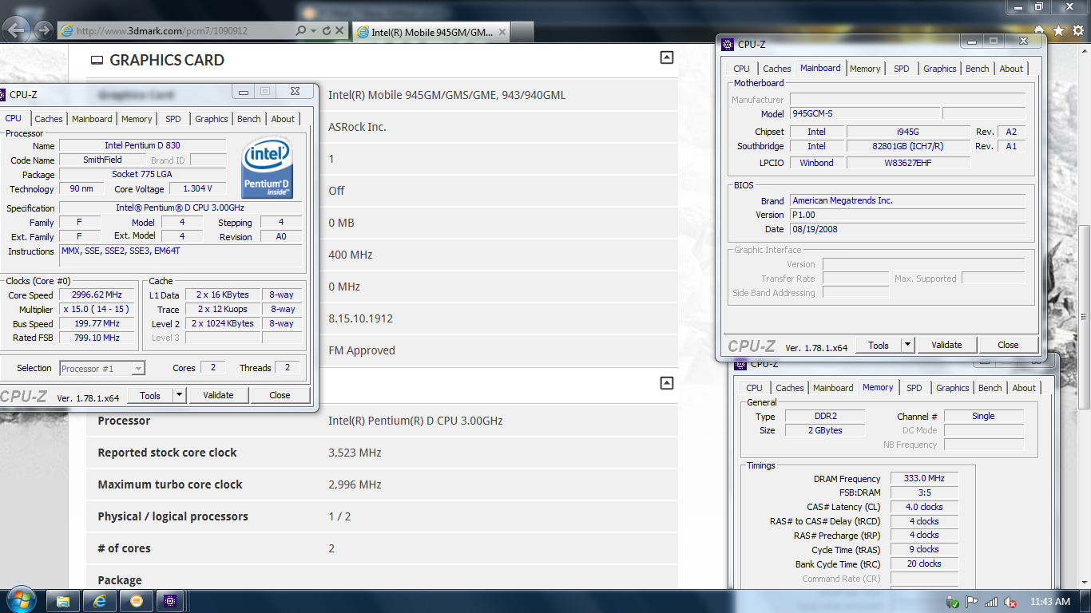Open a new blank browser tab
This screenshot has height=613, width=1091.
click(522, 33)
